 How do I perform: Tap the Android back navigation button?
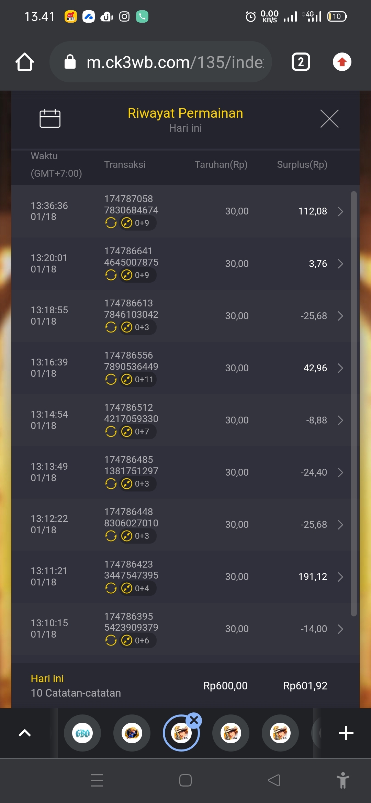pyautogui.click(x=274, y=780)
